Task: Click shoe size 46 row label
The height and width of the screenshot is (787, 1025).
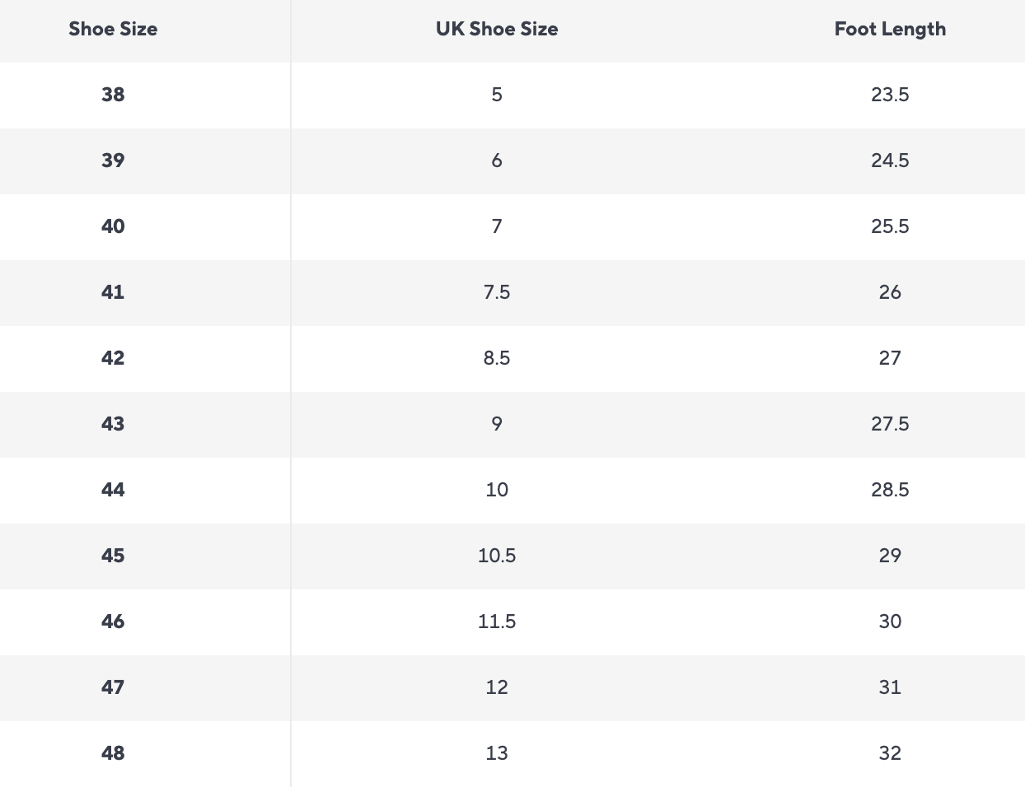Action: [113, 622]
